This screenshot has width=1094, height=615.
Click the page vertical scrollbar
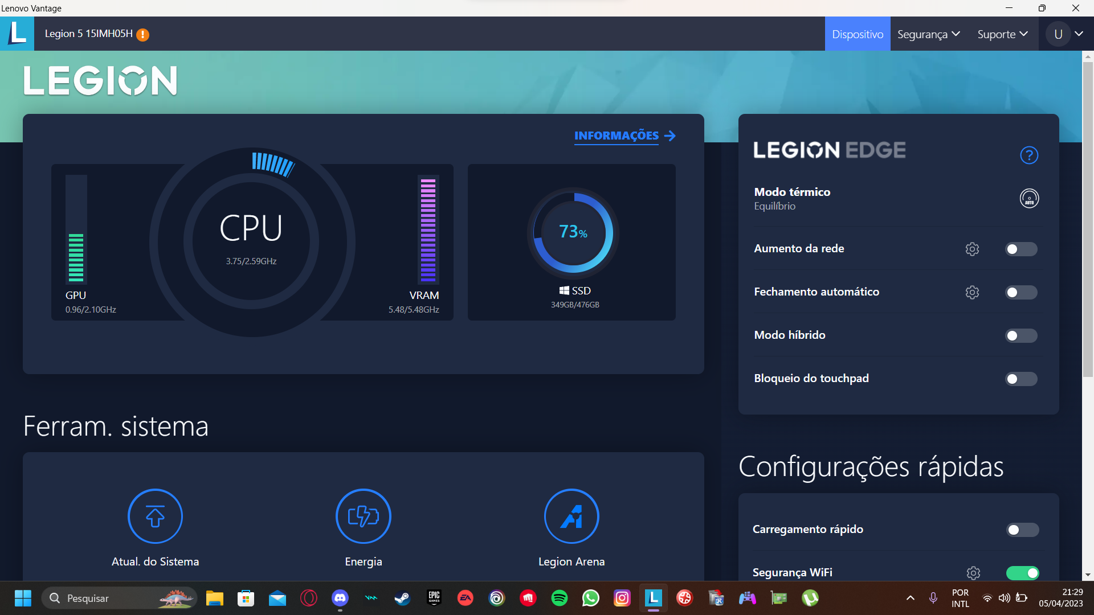(x=1088, y=219)
